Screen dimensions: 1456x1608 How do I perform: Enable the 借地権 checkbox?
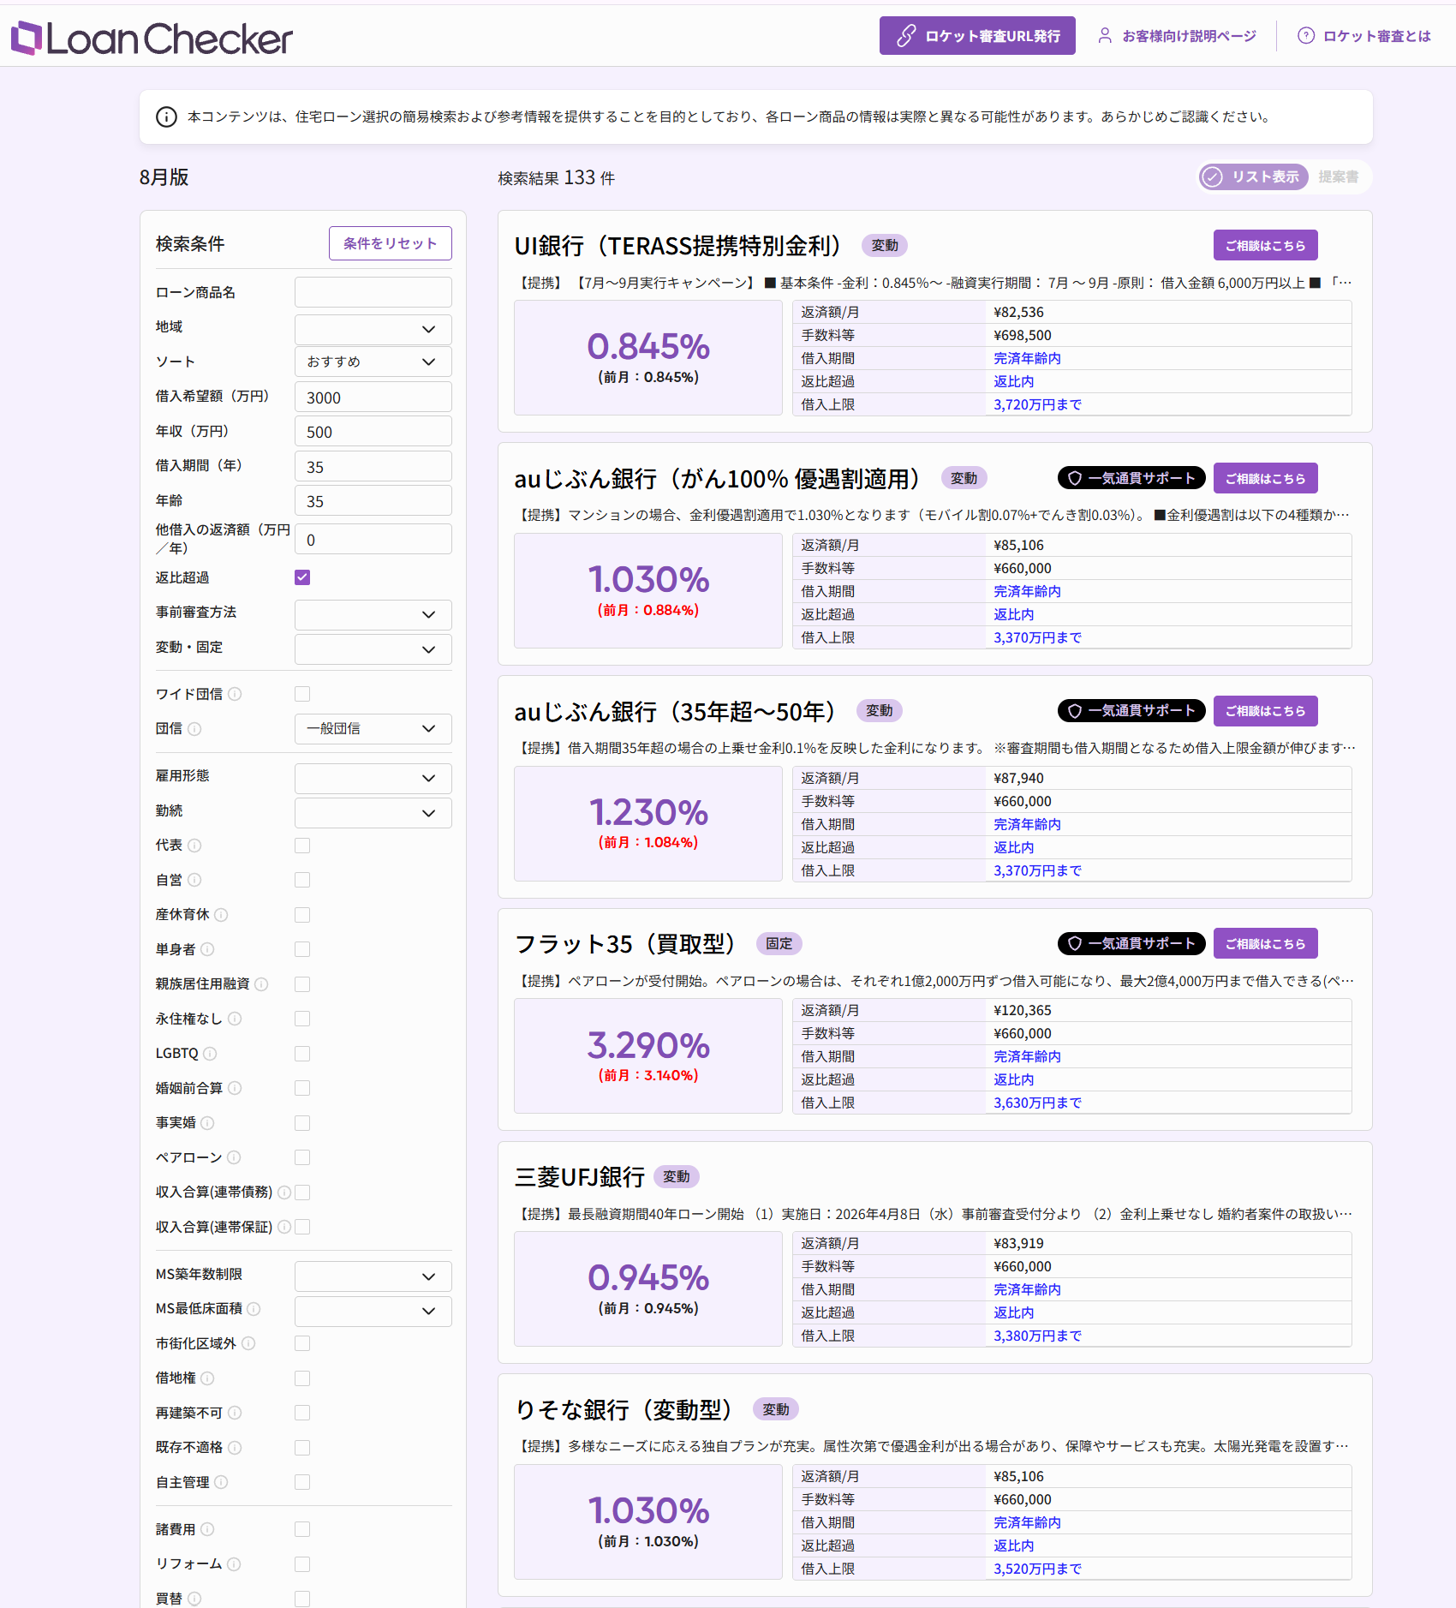point(302,1378)
